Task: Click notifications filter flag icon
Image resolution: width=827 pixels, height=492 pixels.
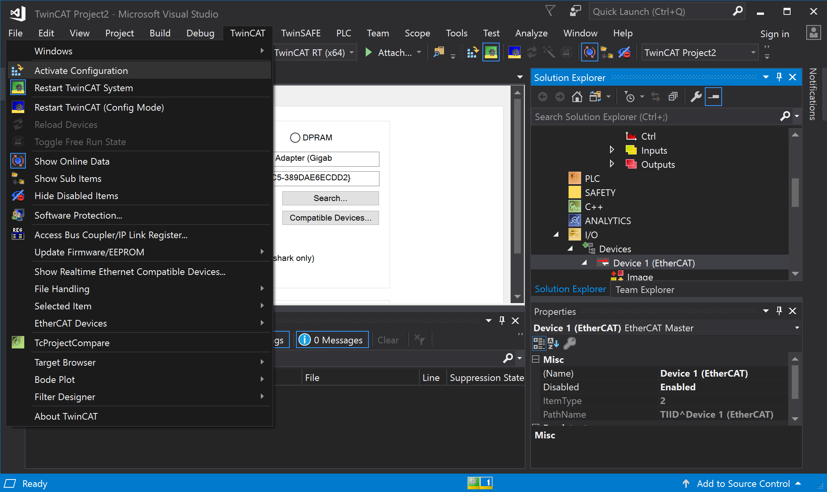Action: click(x=550, y=11)
